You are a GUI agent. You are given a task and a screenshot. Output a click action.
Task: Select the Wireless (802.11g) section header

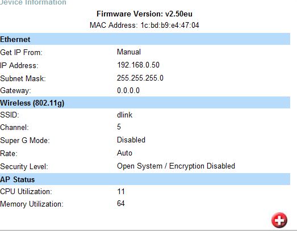point(145,103)
